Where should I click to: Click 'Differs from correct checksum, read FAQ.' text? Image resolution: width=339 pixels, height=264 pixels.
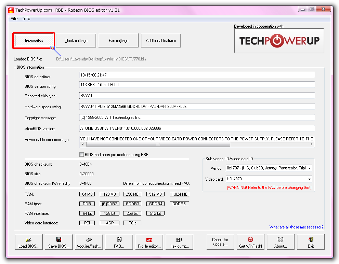(156, 183)
